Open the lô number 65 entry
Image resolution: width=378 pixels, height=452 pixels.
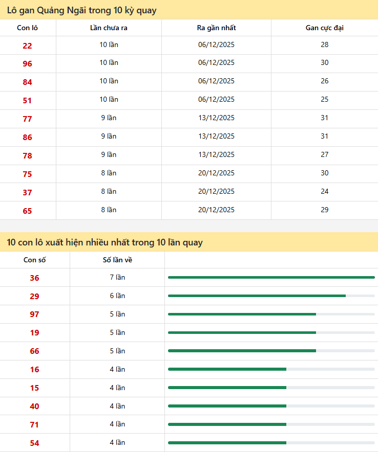27,211
